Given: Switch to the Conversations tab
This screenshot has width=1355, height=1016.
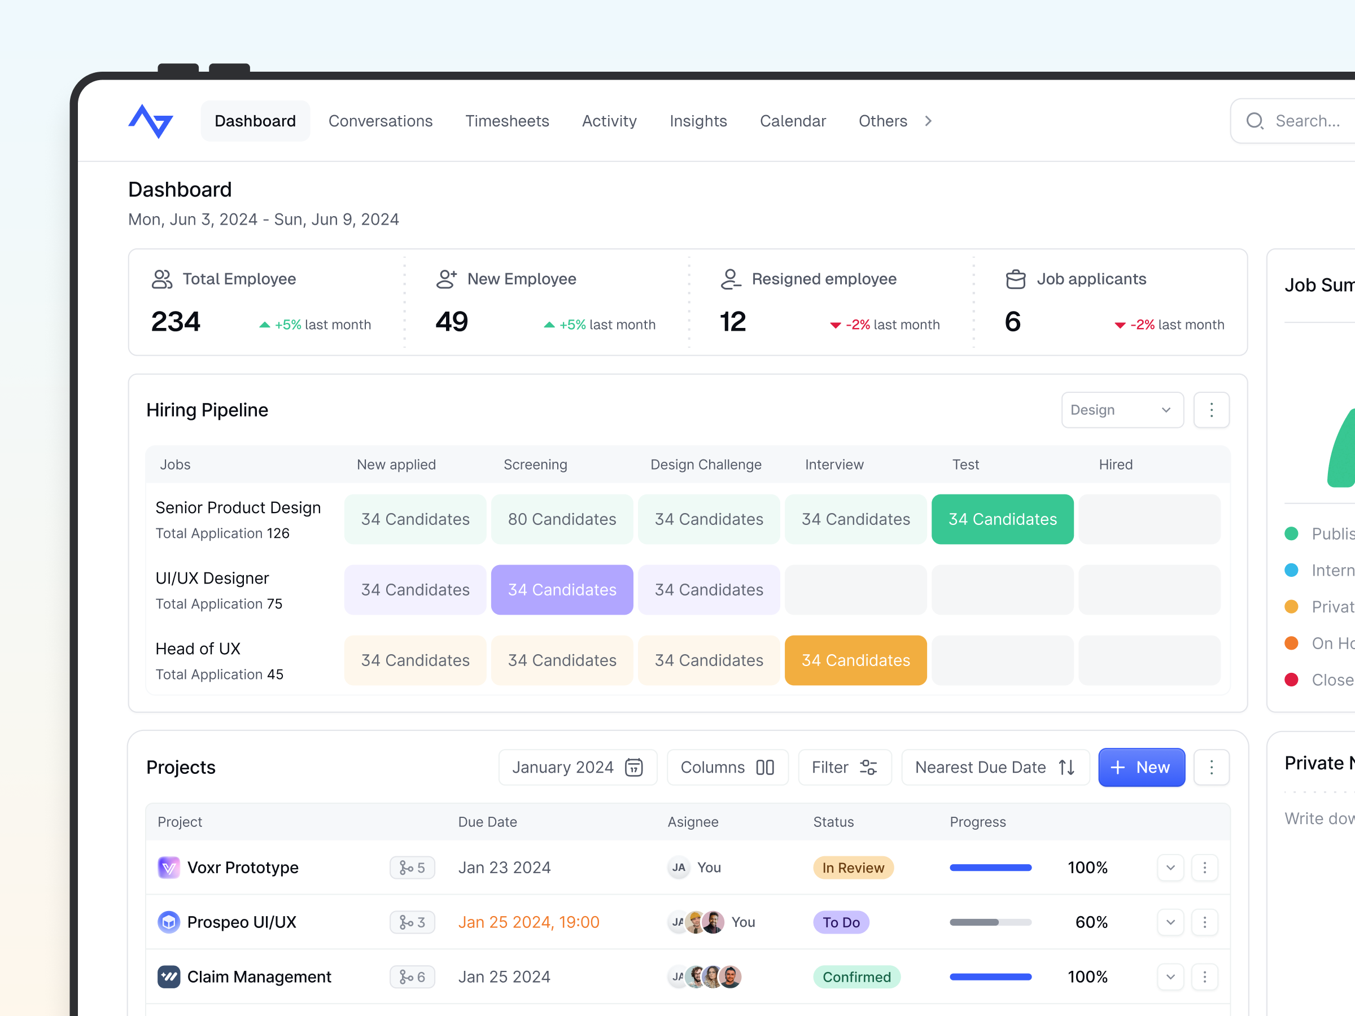Looking at the screenshot, I should [381, 121].
